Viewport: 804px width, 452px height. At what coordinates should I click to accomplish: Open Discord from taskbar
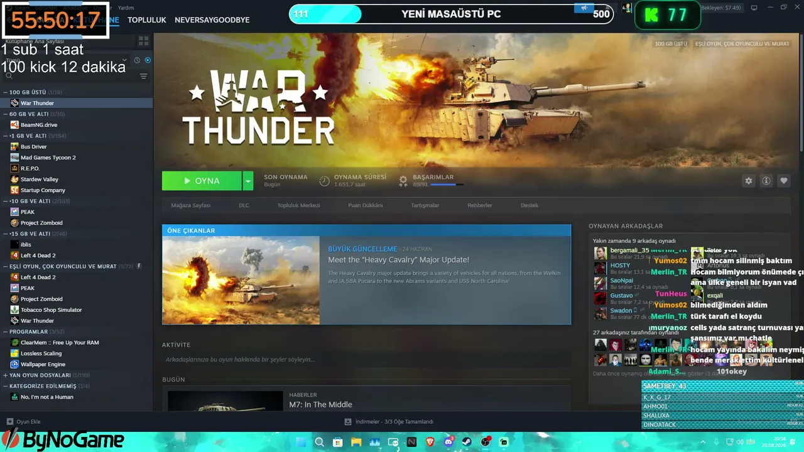(x=448, y=442)
